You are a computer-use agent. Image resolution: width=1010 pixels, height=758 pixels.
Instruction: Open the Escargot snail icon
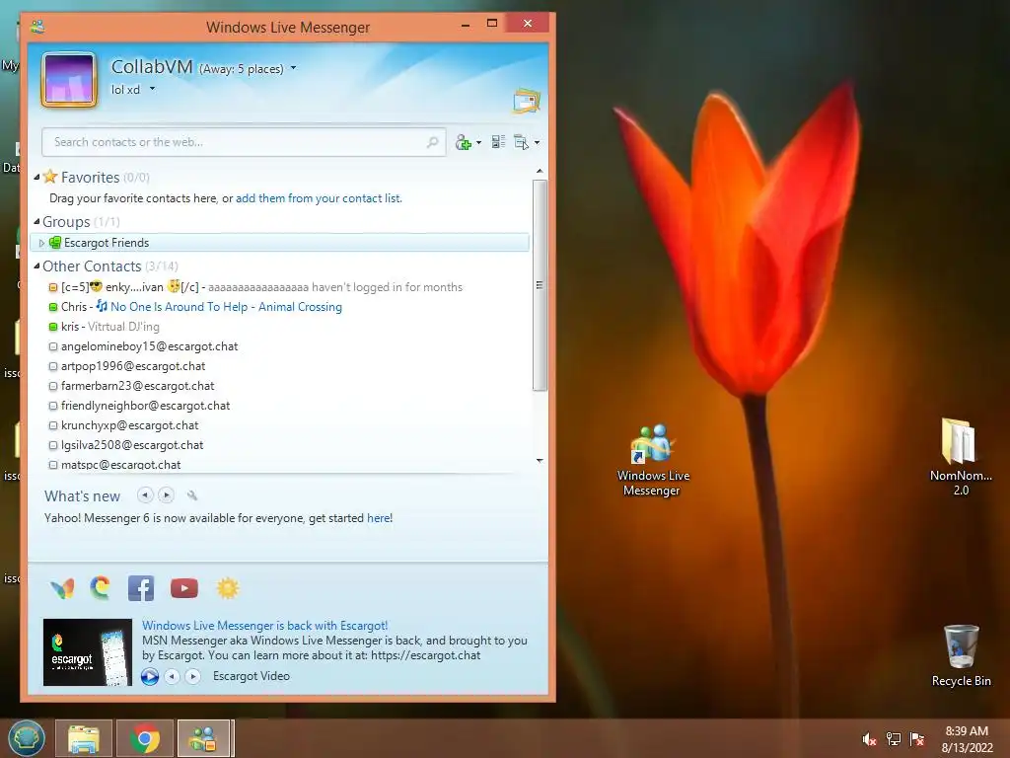(x=101, y=588)
